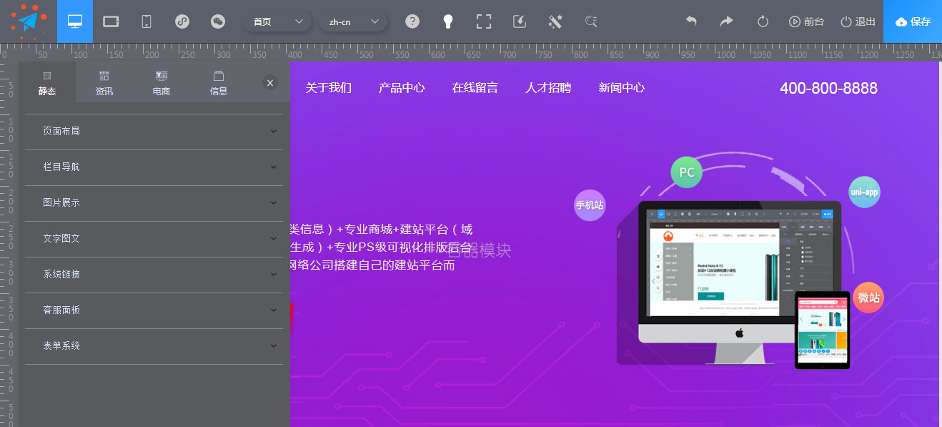The height and width of the screenshot is (427, 942).
Task: Switch to tablet preview mode
Action: tap(111, 21)
